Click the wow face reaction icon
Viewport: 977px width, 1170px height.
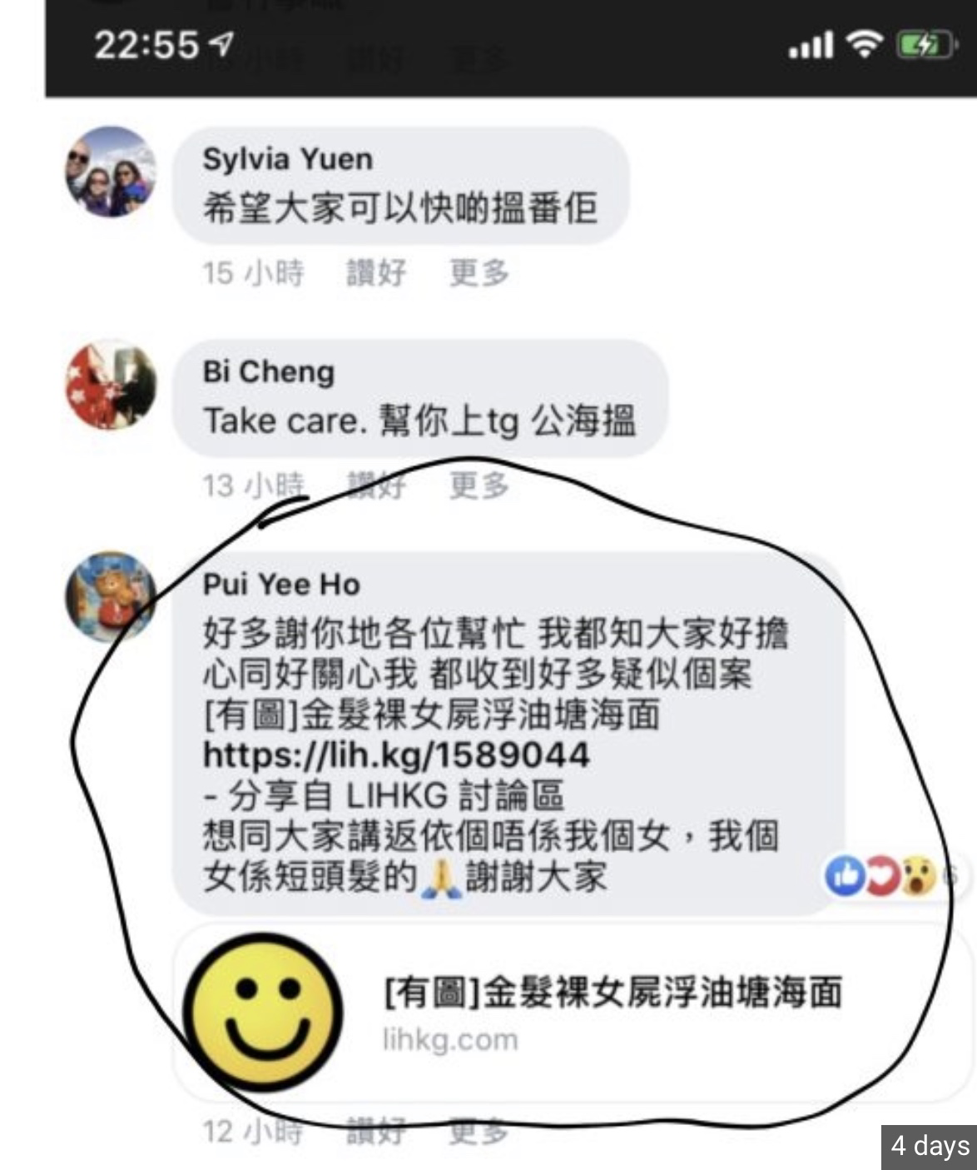pos(917,876)
